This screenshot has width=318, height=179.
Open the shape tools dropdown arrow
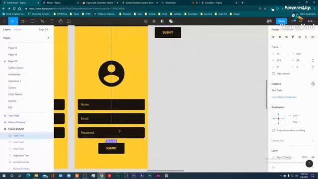(36, 21)
